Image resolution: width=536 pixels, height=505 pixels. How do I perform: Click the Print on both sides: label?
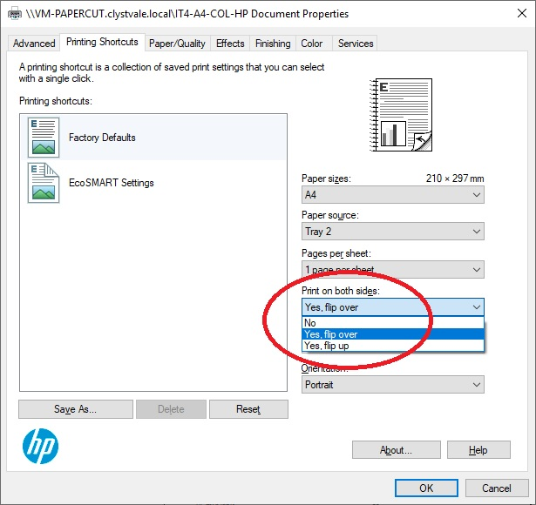pos(341,291)
